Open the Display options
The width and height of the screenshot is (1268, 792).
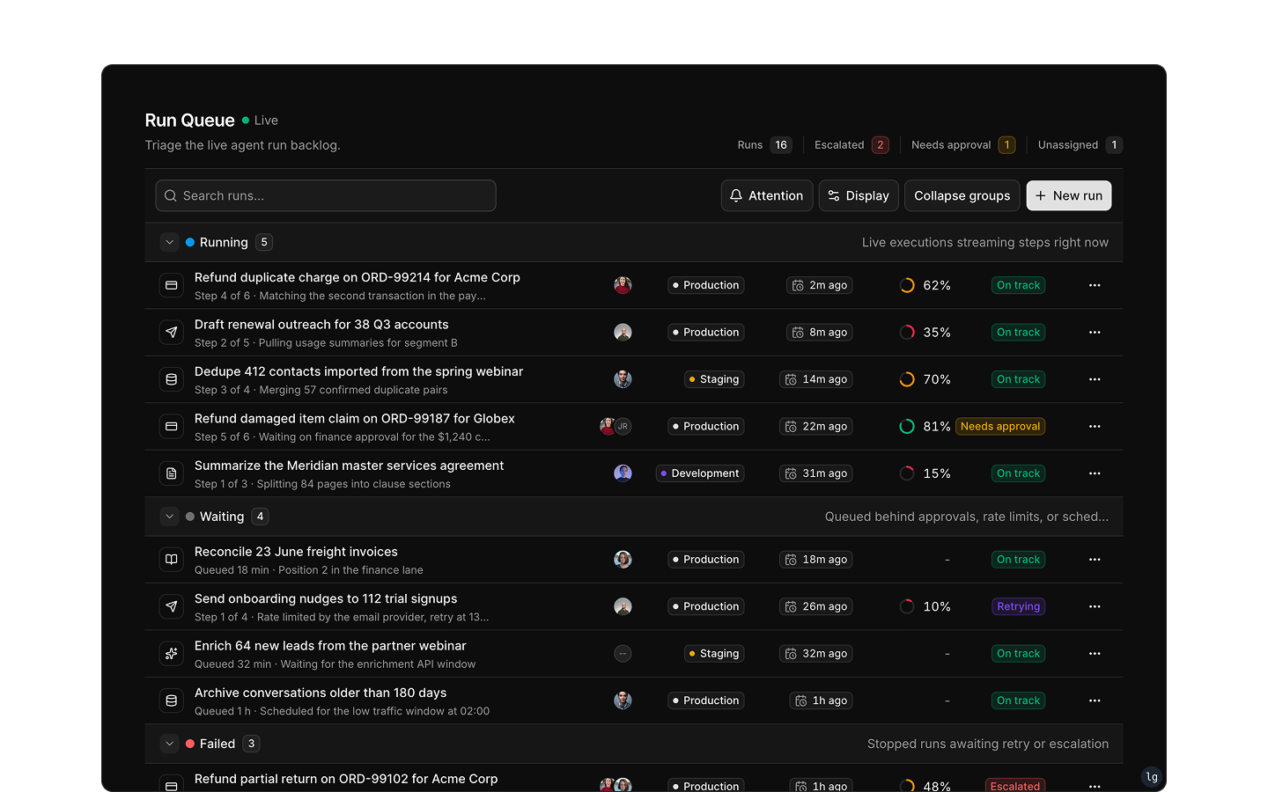point(859,195)
